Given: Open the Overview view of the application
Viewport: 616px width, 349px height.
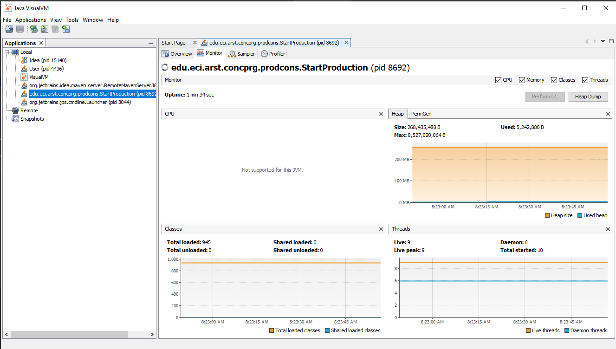Looking at the screenshot, I should [x=177, y=53].
